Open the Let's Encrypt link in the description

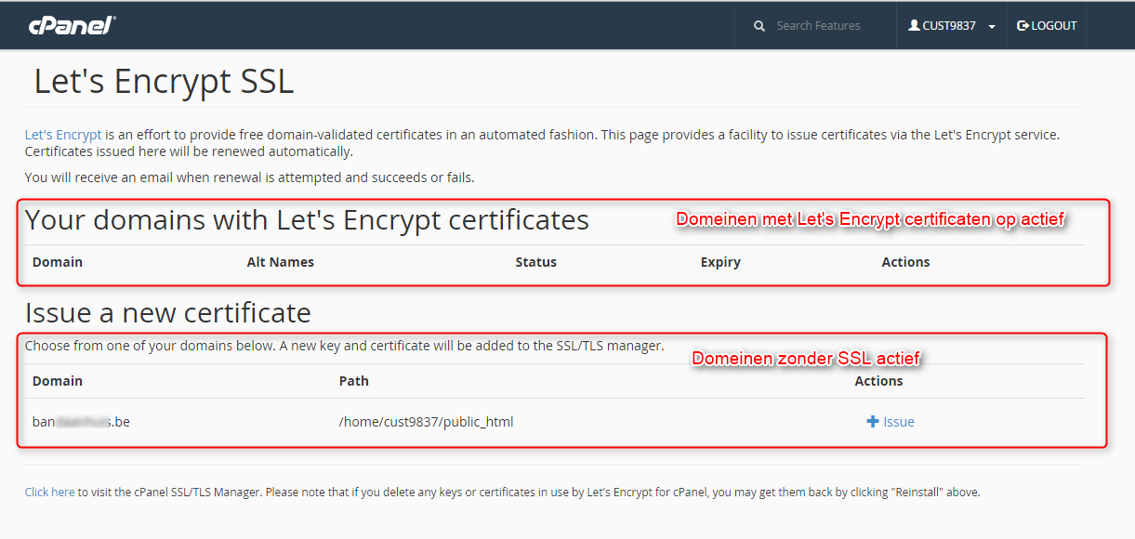63,135
